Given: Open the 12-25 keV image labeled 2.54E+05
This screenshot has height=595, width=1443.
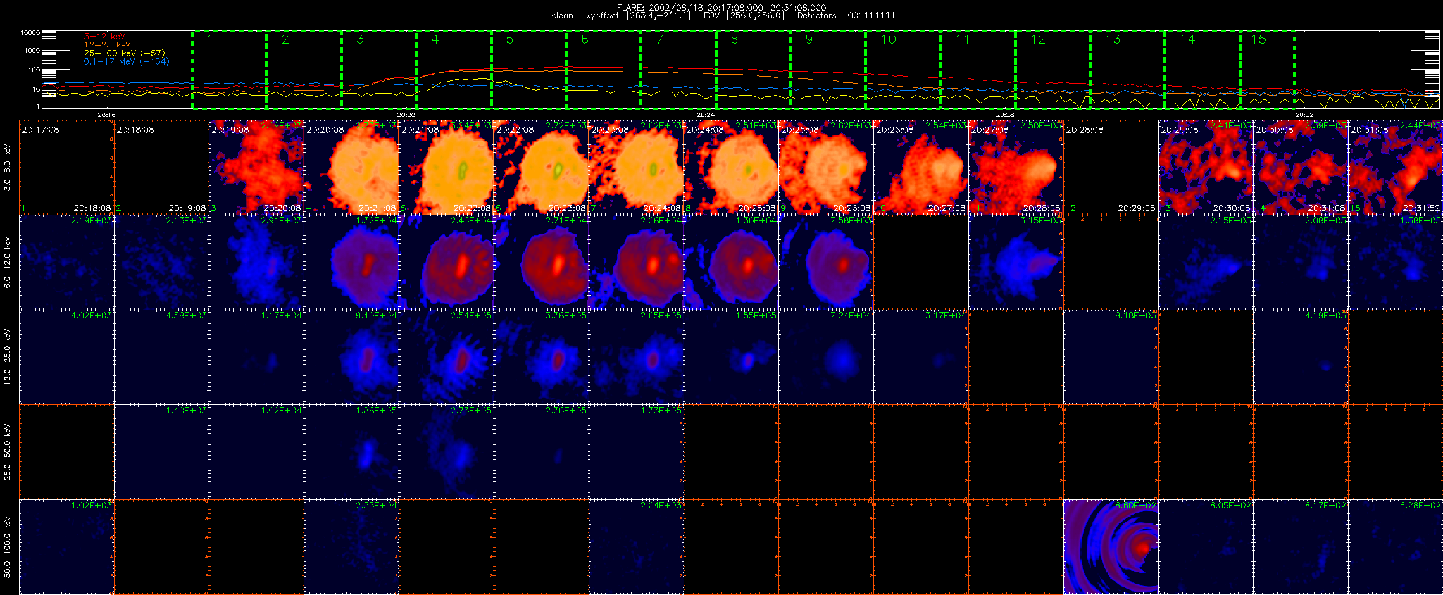Looking at the screenshot, I should pyautogui.click(x=446, y=357).
